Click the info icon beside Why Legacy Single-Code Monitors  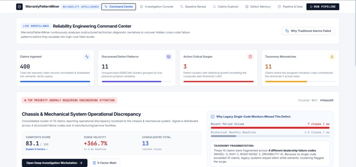[212, 116]
